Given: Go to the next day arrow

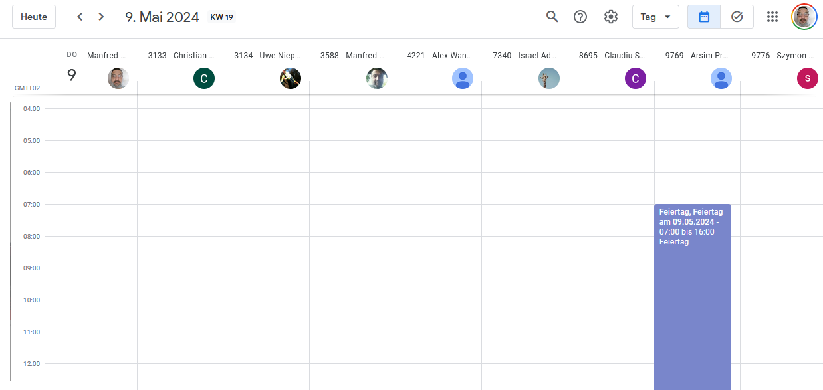Looking at the screenshot, I should 101,17.
